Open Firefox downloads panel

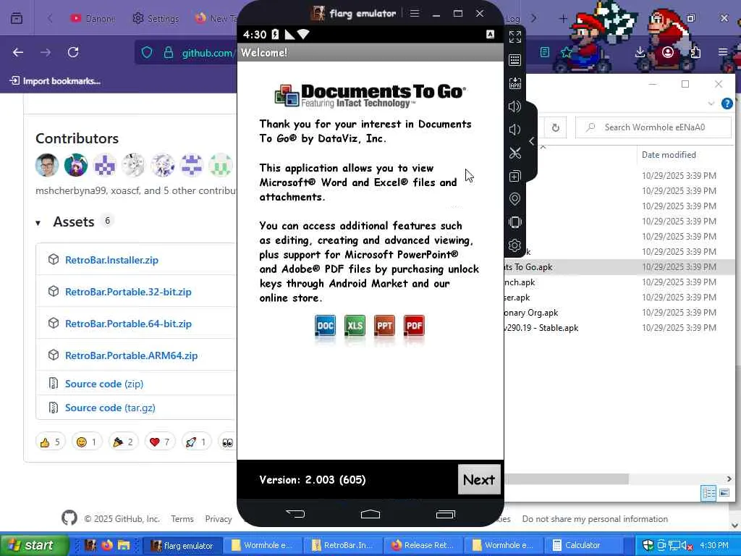pyautogui.click(x=640, y=52)
